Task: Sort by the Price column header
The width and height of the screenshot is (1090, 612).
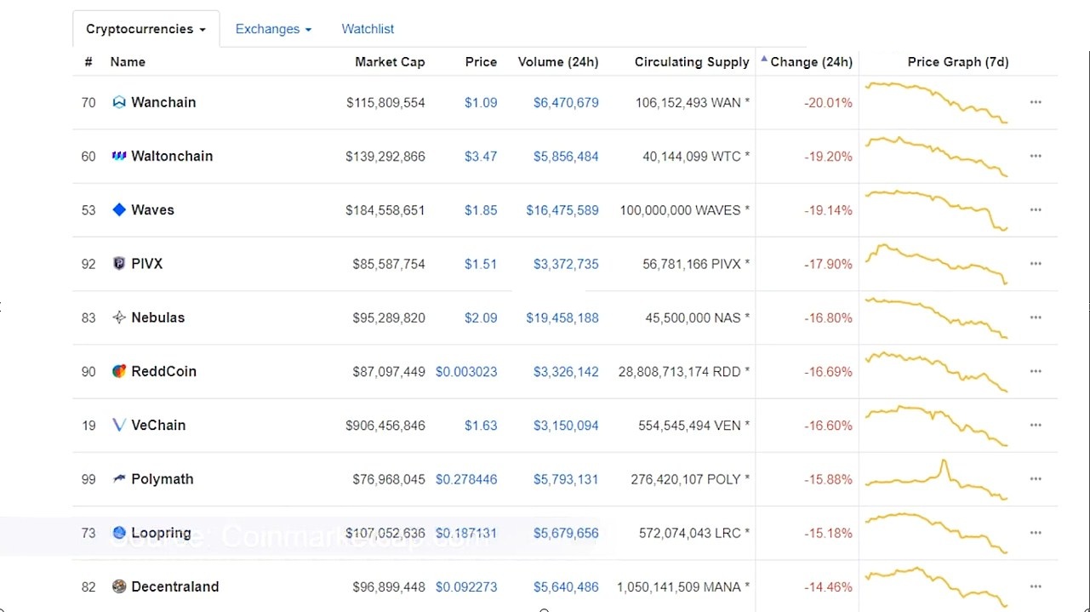Action: (481, 61)
